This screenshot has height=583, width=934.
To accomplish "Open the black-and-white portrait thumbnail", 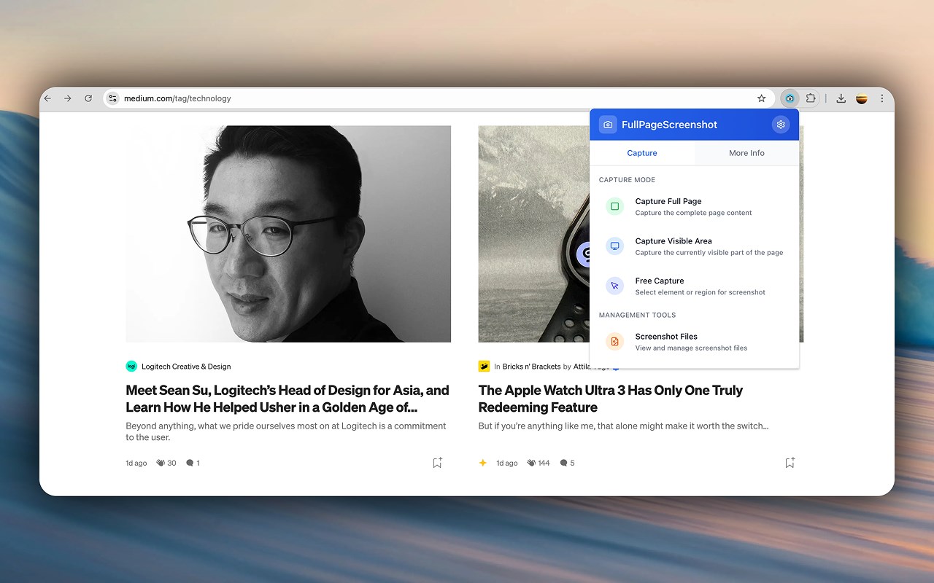I will click(x=288, y=234).
